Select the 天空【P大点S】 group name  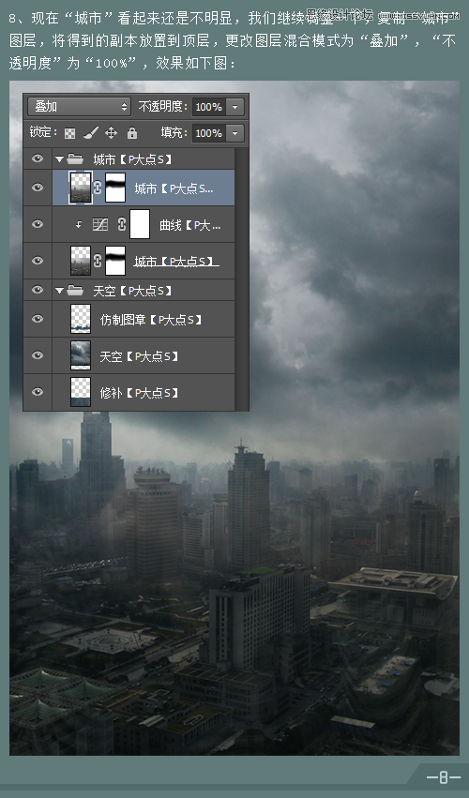(x=132, y=290)
